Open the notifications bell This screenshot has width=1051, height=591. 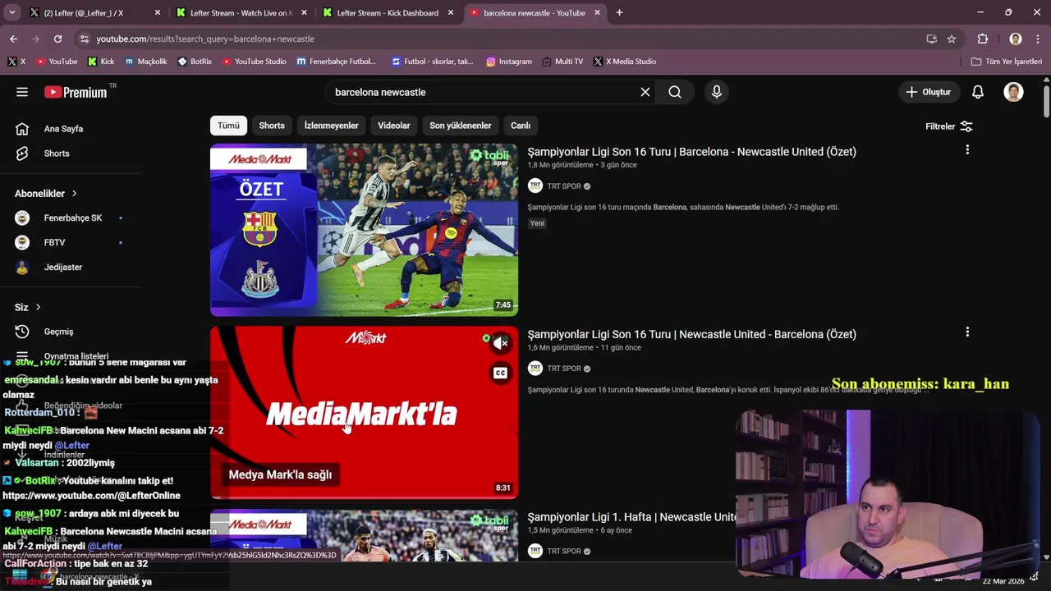point(977,92)
